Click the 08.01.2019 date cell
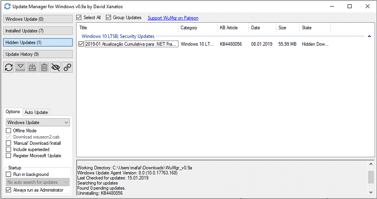377x199 pixels. [262, 44]
